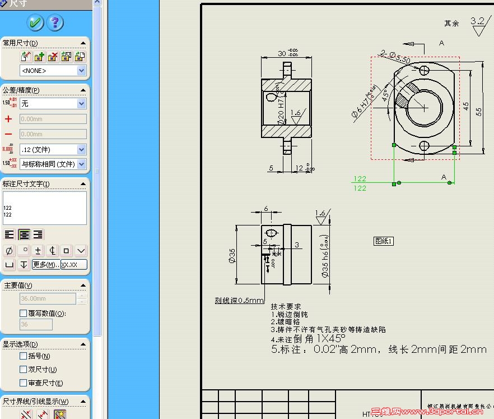Click the override value field showing 36
The image size is (494, 419).
[36, 324]
